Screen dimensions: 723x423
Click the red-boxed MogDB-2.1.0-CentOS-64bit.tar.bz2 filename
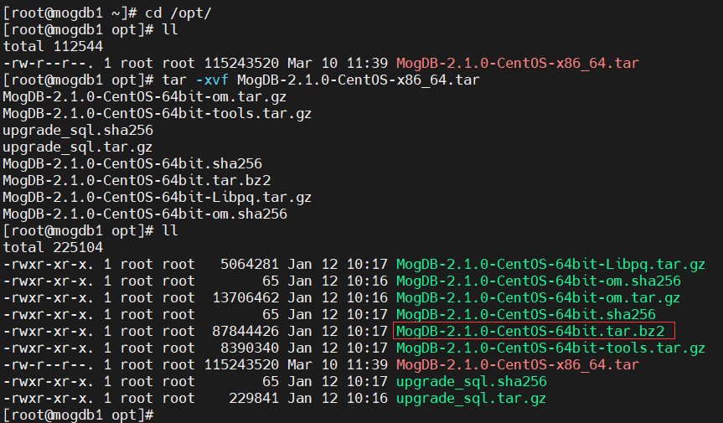tap(532, 331)
